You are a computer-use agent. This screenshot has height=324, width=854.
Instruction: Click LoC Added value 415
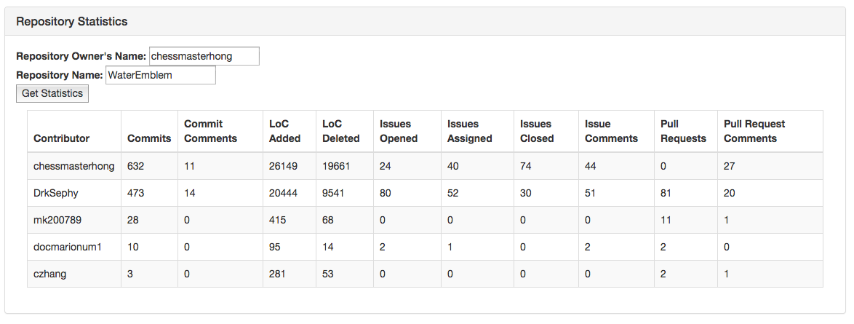277,221
